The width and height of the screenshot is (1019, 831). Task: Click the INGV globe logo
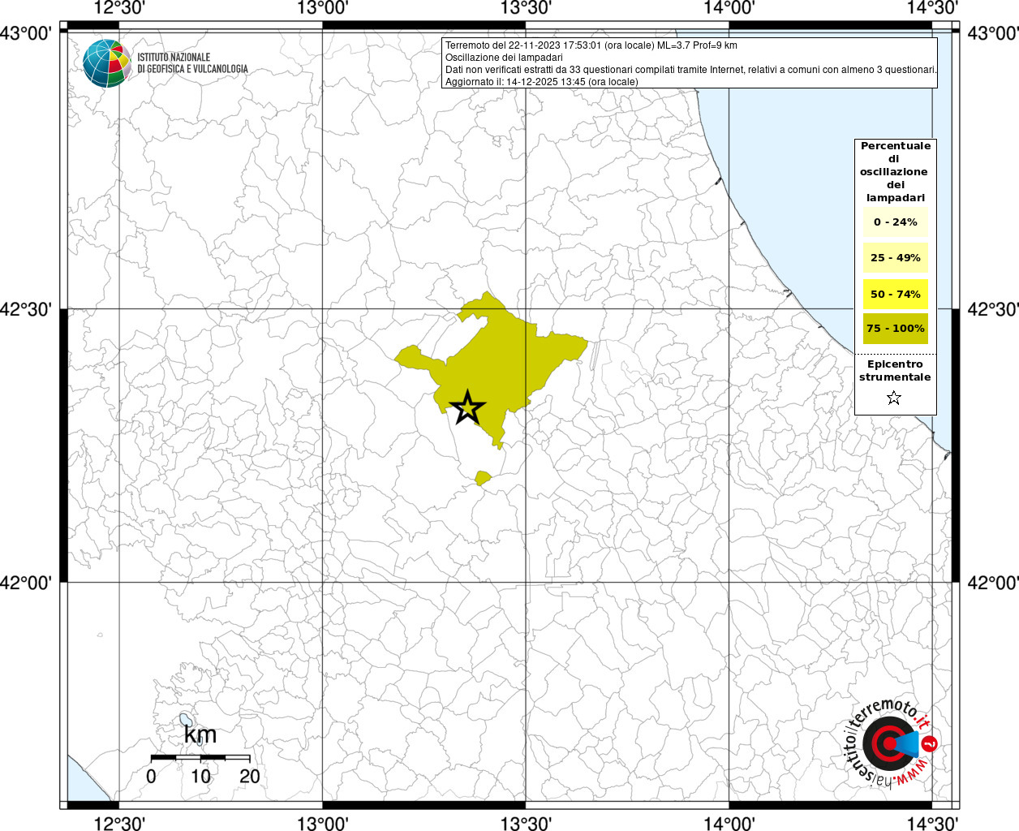pyautogui.click(x=107, y=63)
